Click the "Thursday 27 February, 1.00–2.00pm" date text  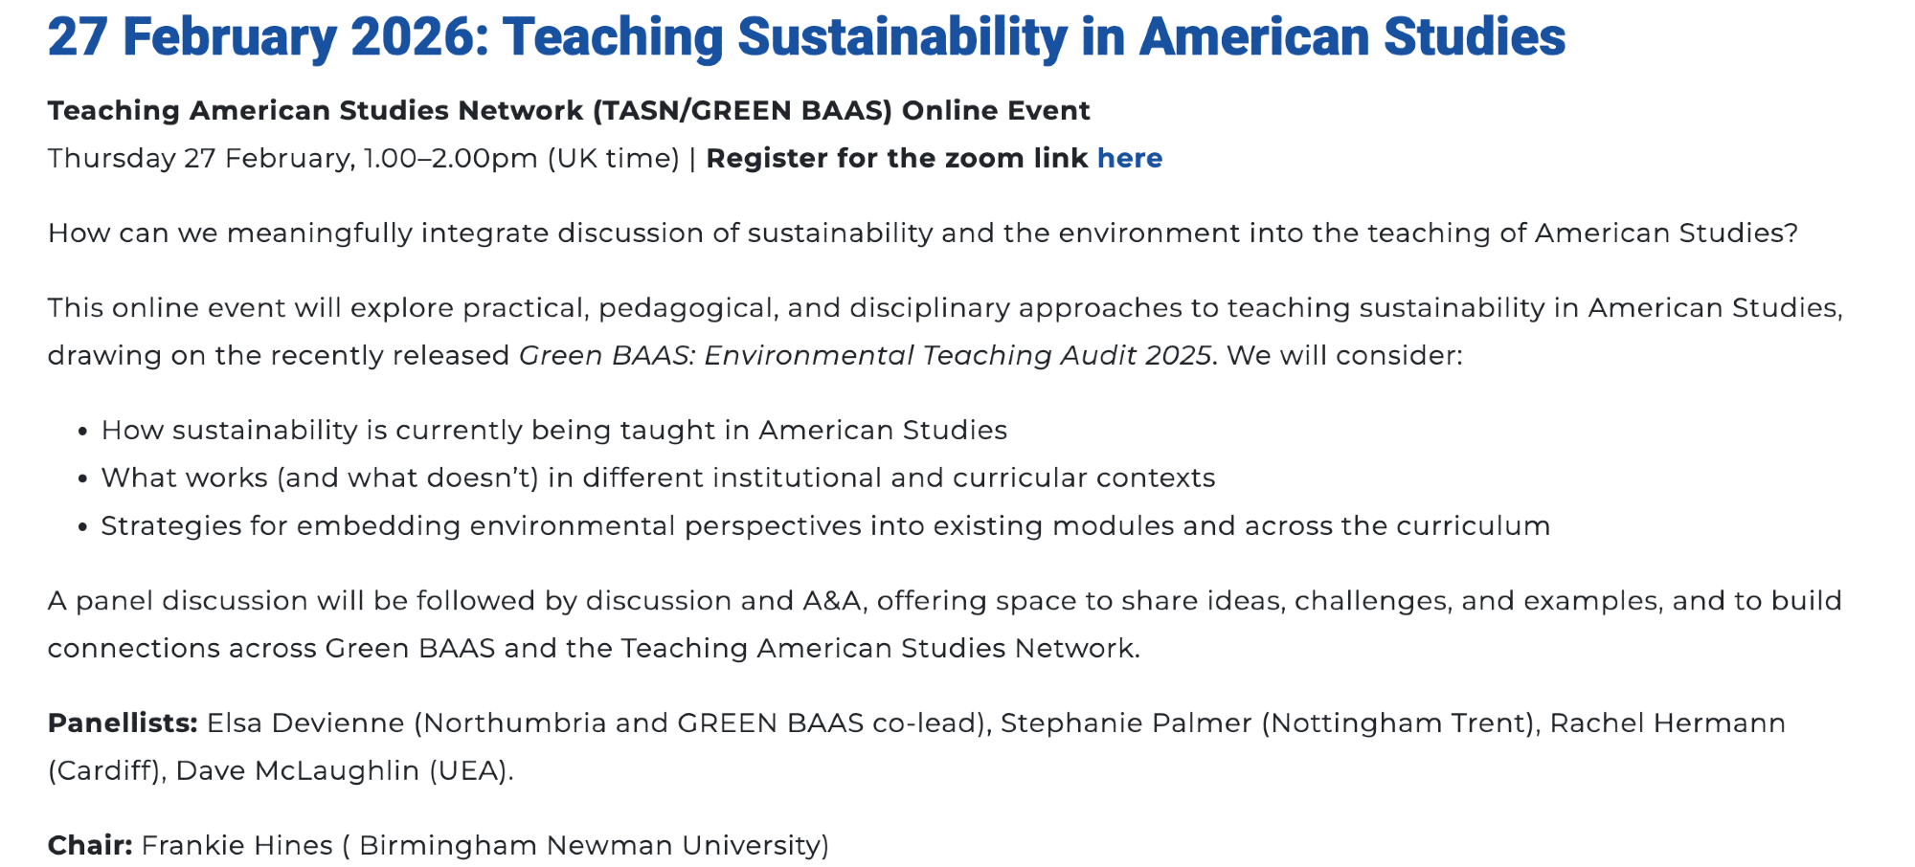coord(363,158)
